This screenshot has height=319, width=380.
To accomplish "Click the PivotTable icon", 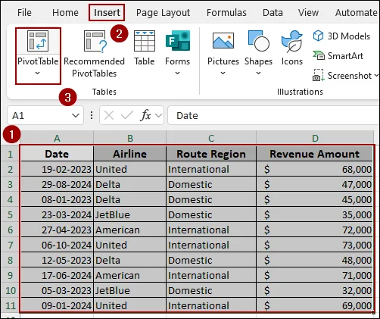I will click(x=38, y=41).
